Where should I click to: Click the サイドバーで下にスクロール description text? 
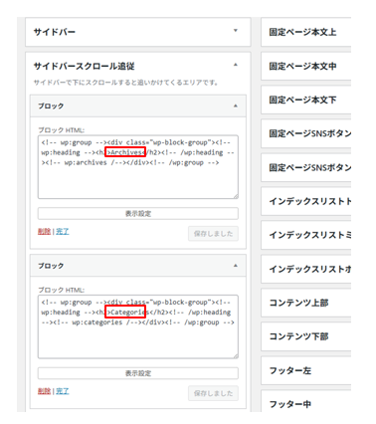tap(125, 83)
